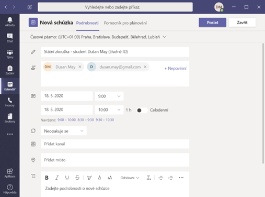Image resolution: width=265 pixels, height=197 pixels.
Task: Expand the time zone selector
Action: [x=165, y=37]
